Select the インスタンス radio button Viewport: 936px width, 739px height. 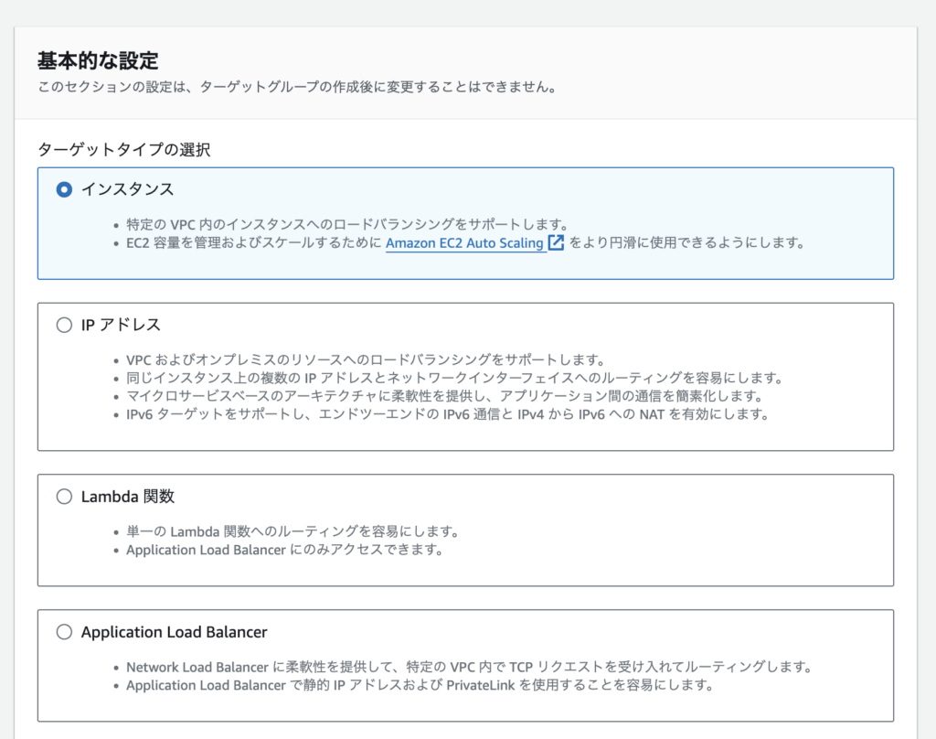pyautogui.click(x=64, y=189)
